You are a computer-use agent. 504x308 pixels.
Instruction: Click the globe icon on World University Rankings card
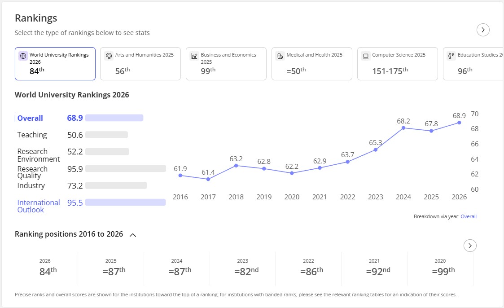[x=23, y=56]
